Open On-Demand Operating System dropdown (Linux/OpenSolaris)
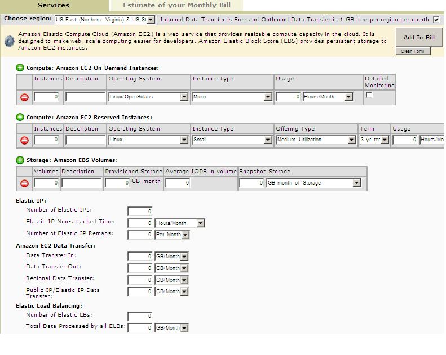The height and width of the screenshot is (355, 446). coord(148,97)
